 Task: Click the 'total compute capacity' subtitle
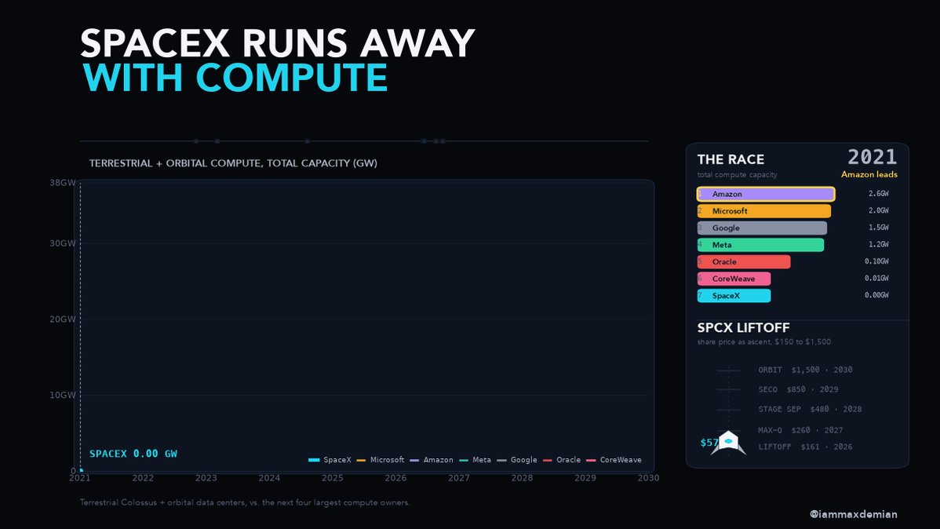738,175
